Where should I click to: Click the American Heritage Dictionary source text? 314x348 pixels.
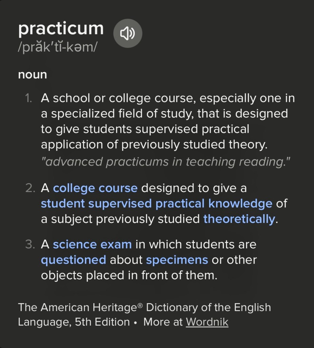tap(144, 308)
